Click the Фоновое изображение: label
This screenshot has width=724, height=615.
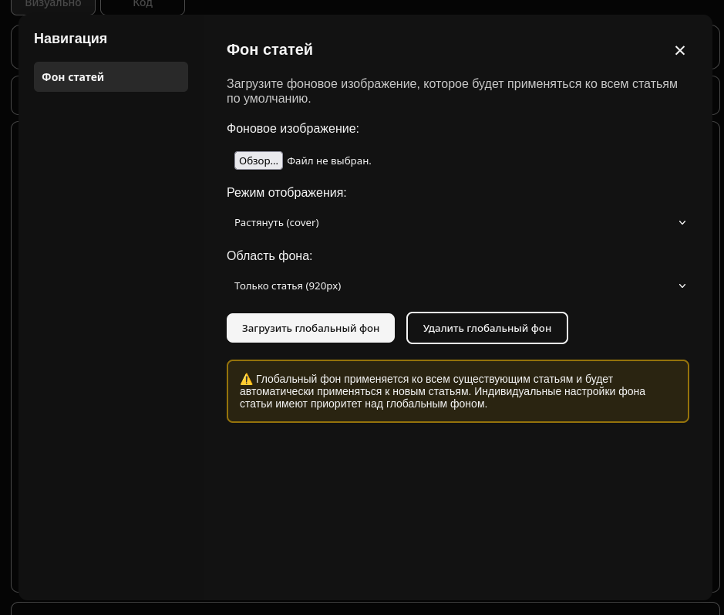coord(293,129)
